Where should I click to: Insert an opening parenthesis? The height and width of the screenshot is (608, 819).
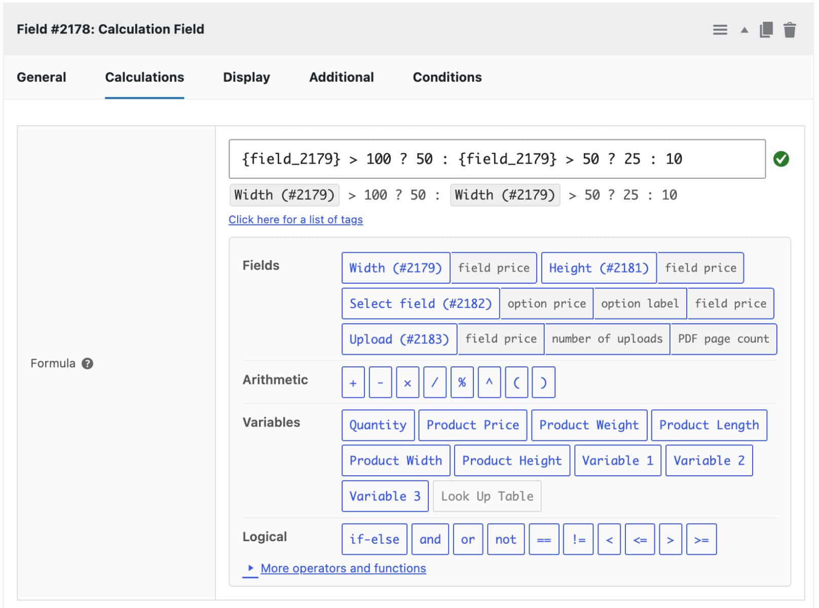coord(516,383)
